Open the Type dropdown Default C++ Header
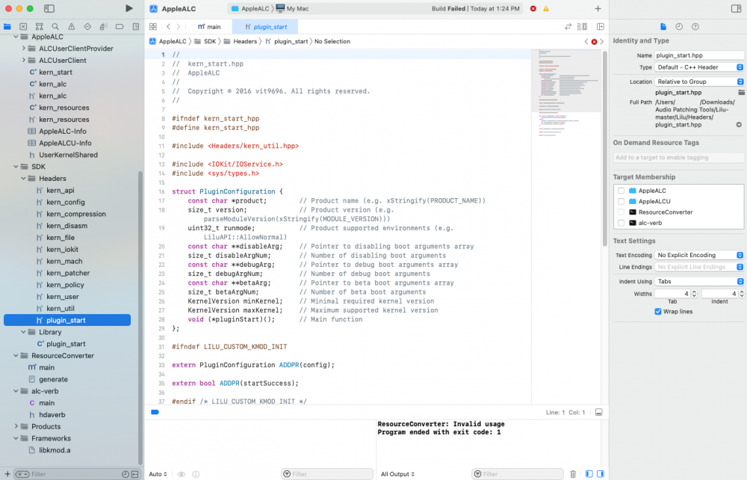This screenshot has height=480, width=747. (x=699, y=67)
